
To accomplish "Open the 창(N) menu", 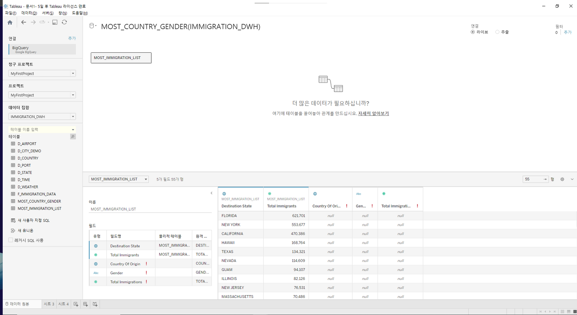I will point(63,13).
